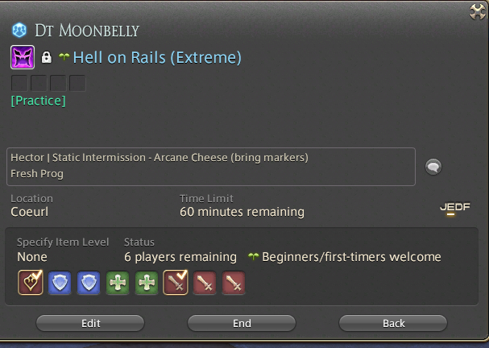
Task: Go back with the Back button
Action: pos(393,323)
